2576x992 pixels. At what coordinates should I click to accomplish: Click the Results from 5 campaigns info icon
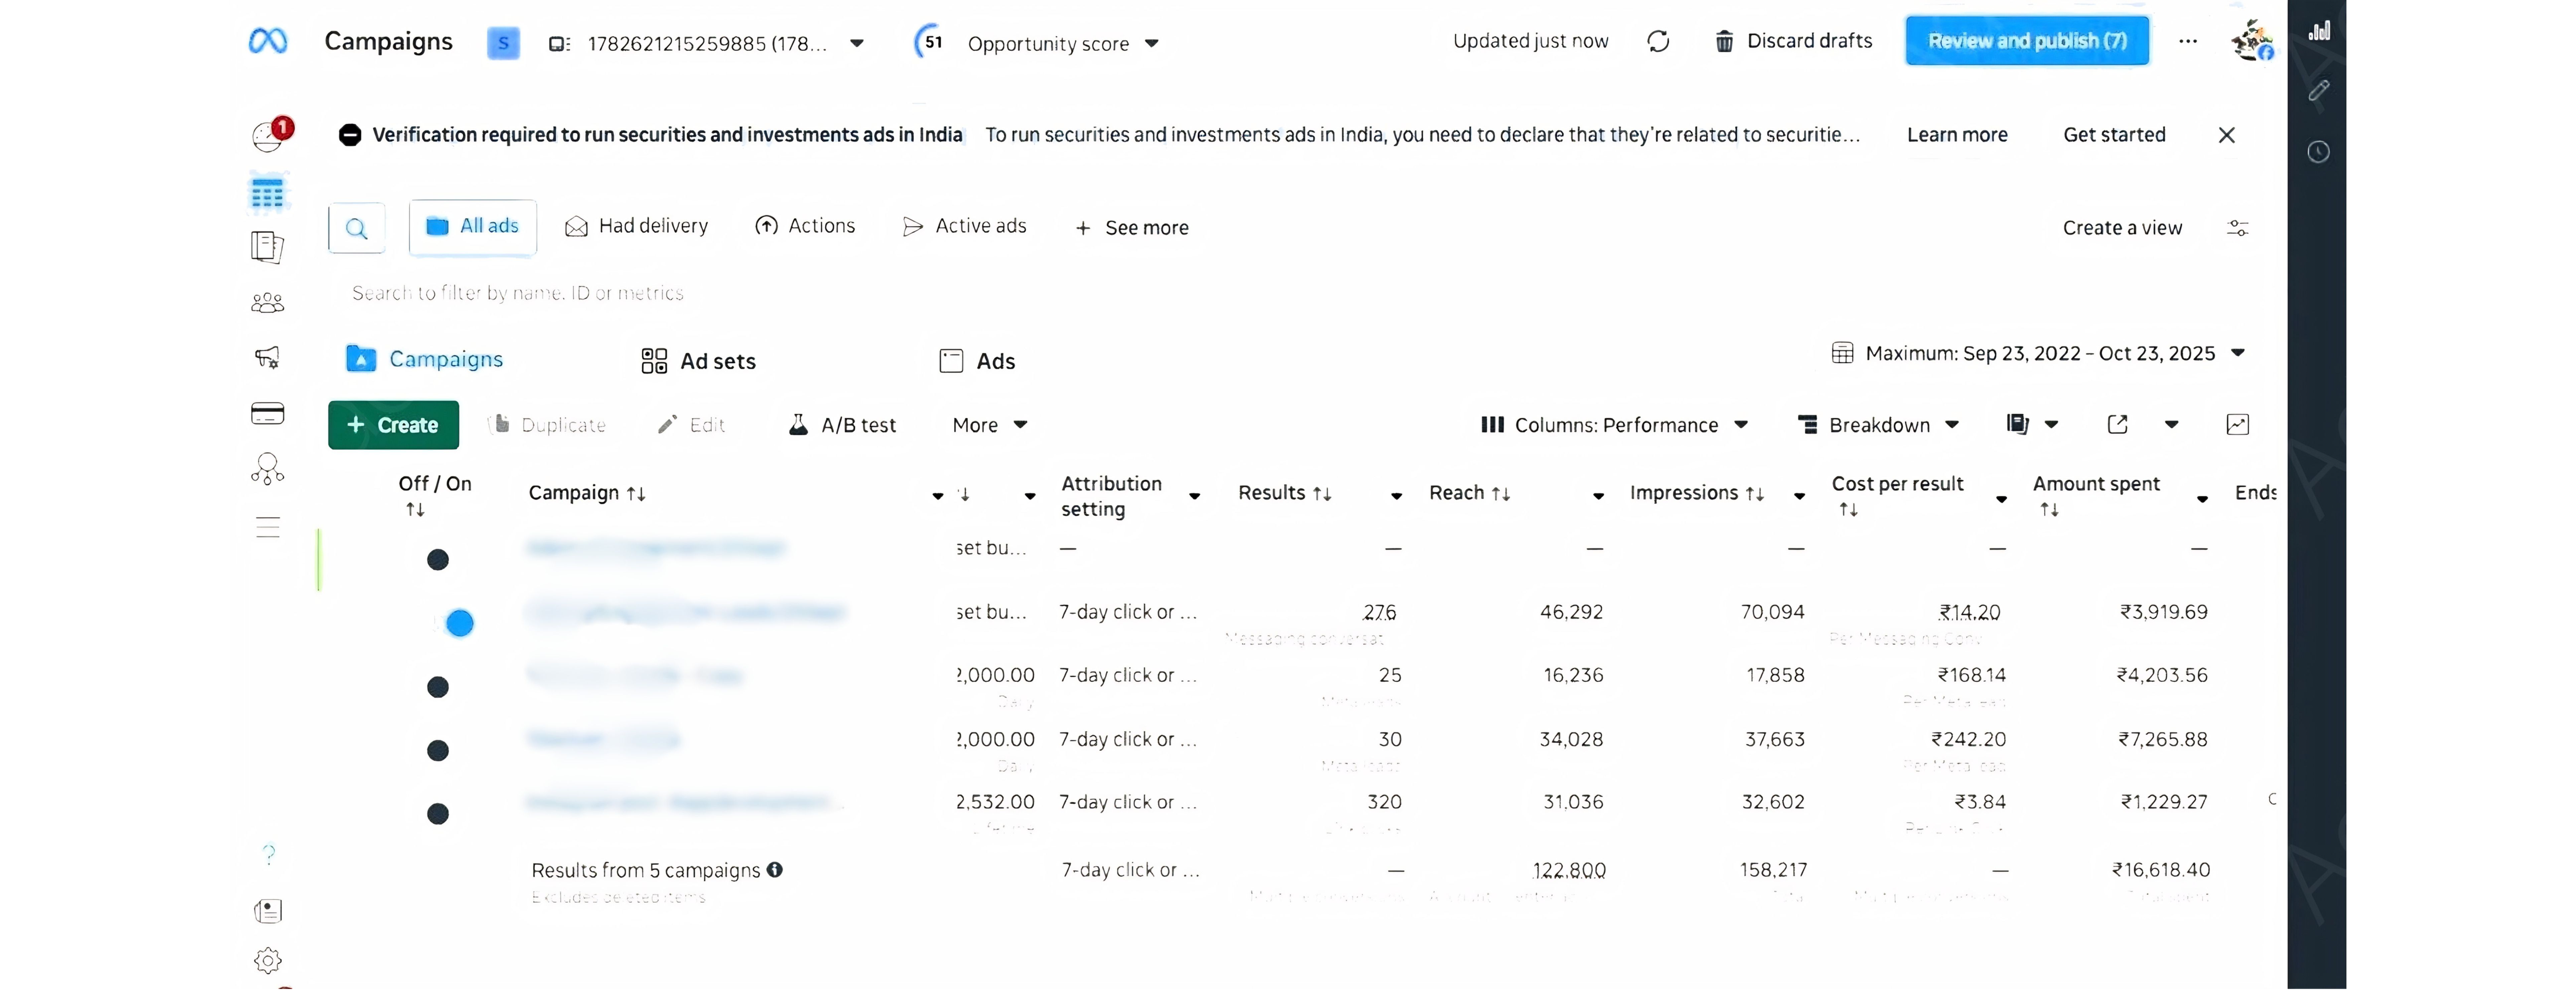pyautogui.click(x=775, y=870)
